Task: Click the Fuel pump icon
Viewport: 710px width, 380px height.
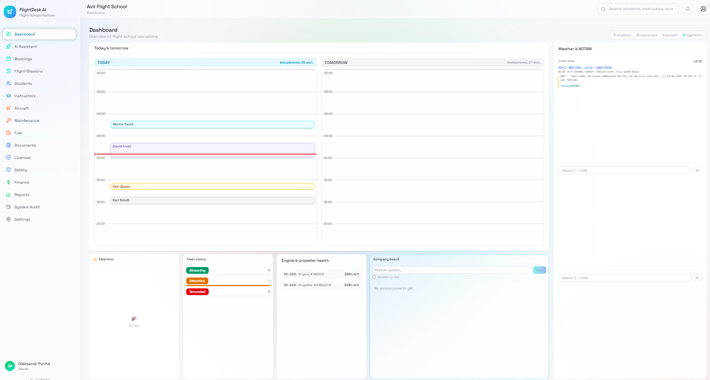Action: tap(9, 133)
